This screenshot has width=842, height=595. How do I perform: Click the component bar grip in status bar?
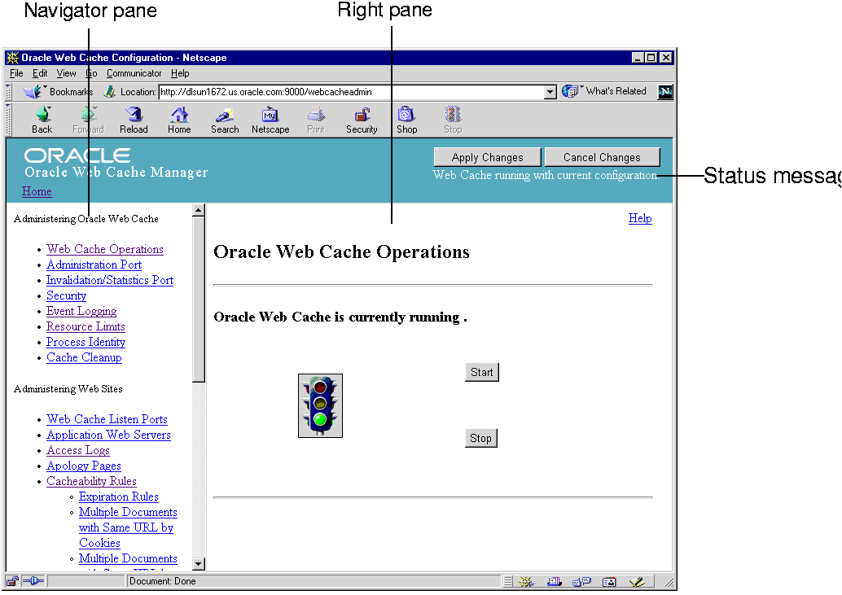(508, 581)
